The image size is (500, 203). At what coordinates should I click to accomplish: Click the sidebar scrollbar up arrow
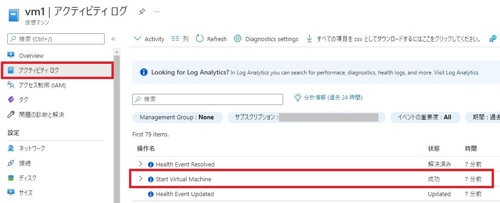[117, 52]
